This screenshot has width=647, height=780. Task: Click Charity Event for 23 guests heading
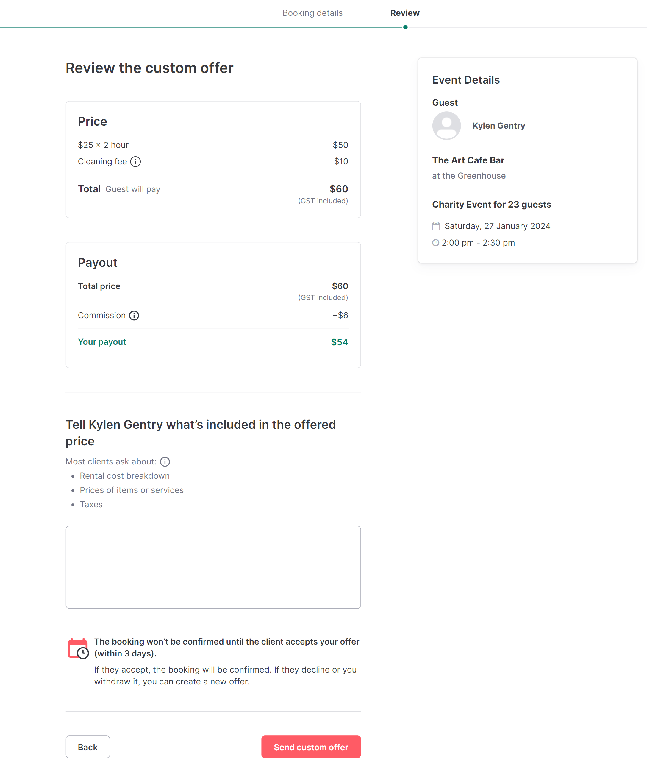pyautogui.click(x=491, y=204)
